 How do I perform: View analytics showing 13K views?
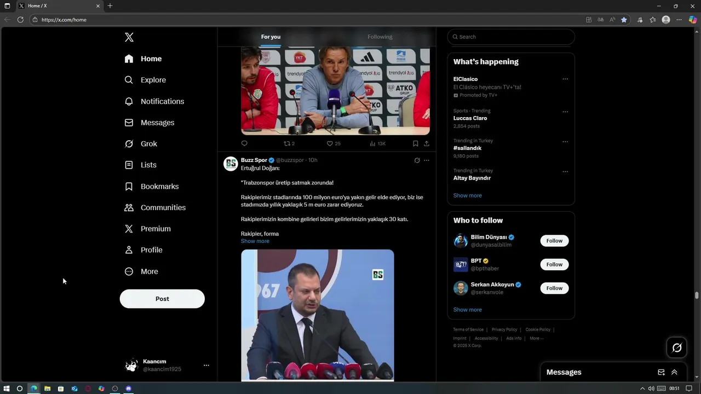pyautogui.click(x=377, y=143)
